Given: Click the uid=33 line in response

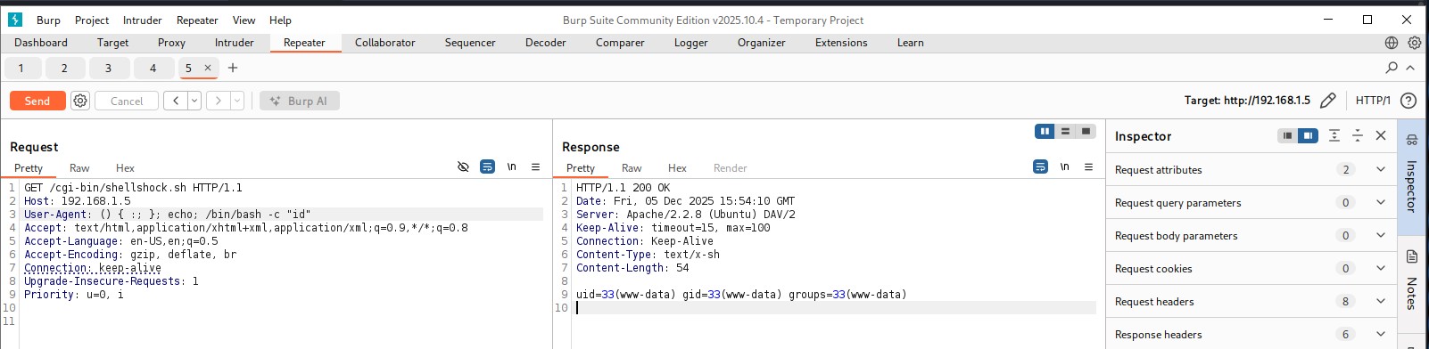Looking at the screenshot, I should coord(741,294).
